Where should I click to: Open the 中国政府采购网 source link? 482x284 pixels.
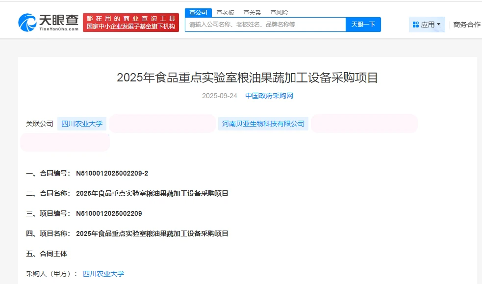269,96
